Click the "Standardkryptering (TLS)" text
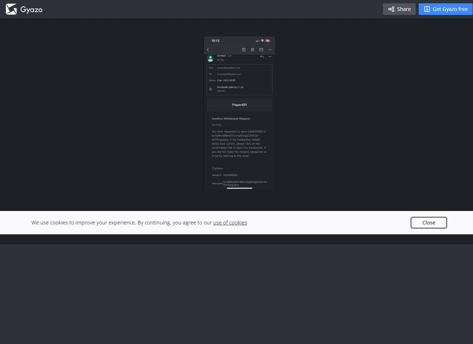473x344 pixels. pos(230,87)
